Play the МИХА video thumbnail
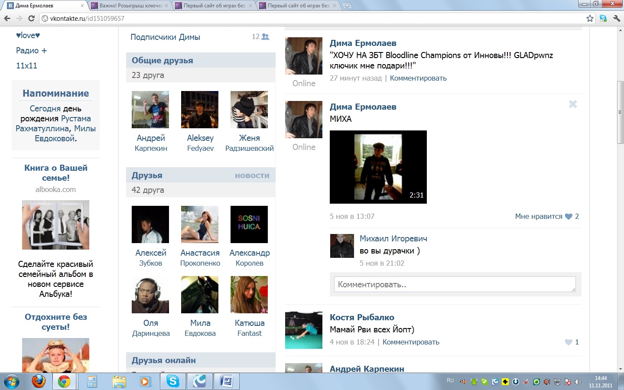The image size is (624, 390). tap(378, 167)
